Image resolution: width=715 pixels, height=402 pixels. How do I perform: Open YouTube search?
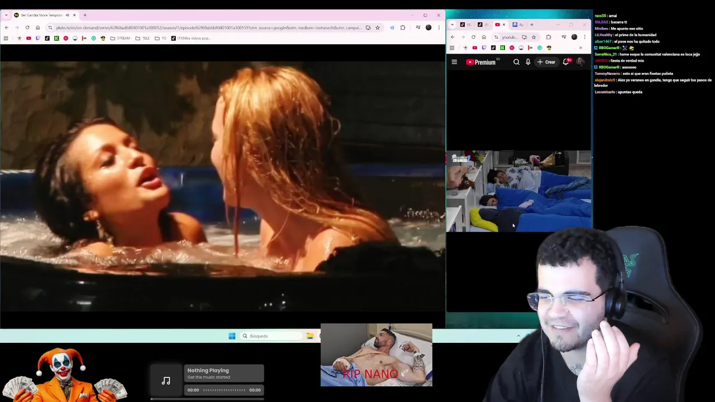point(516,62)
